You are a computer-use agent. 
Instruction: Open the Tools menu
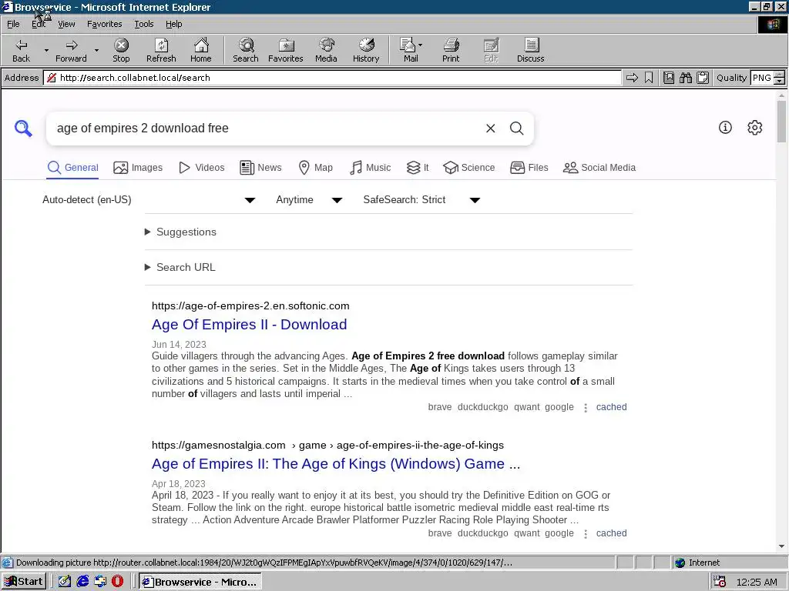(x=143, y=24)
